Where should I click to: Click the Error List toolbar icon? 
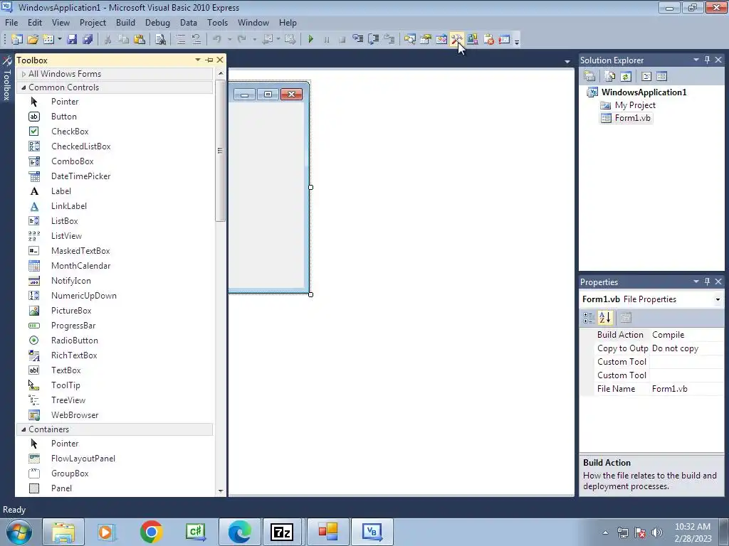pos(488,40)
